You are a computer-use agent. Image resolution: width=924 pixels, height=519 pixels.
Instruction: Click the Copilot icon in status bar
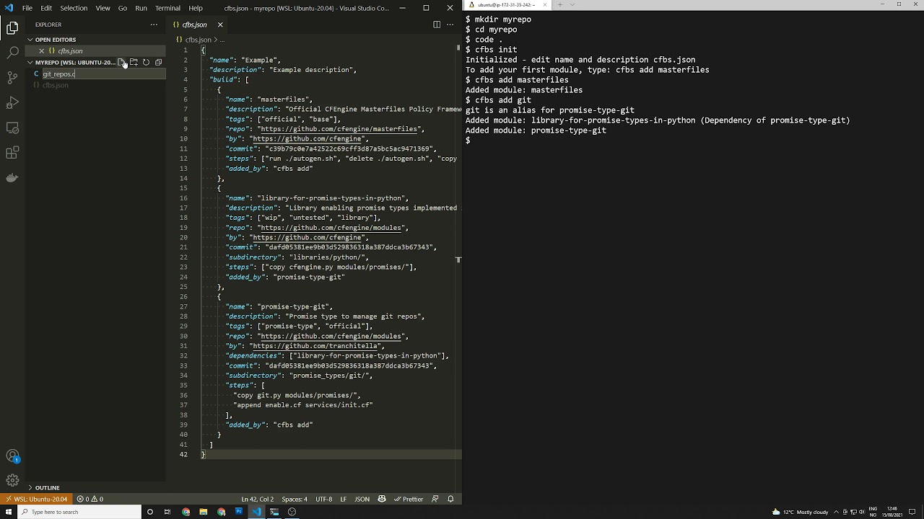click(382, 499)
